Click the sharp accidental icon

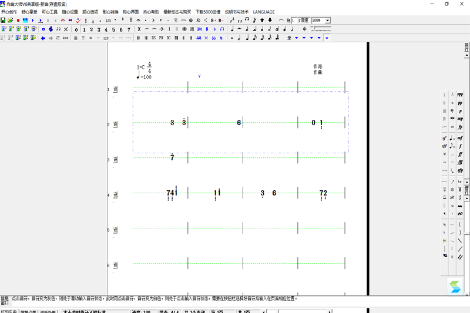click(207, 29)
